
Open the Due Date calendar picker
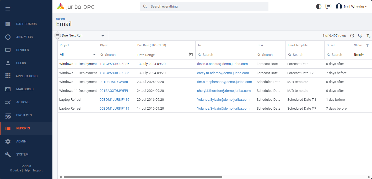pos(191,55)
